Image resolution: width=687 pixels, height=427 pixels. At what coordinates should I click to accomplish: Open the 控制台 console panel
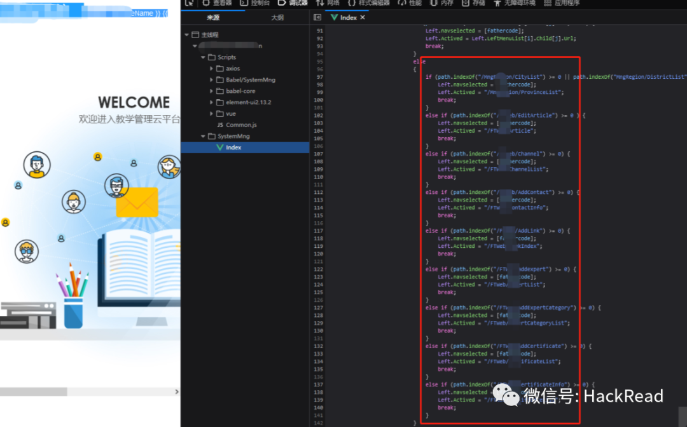pos(254,3)
